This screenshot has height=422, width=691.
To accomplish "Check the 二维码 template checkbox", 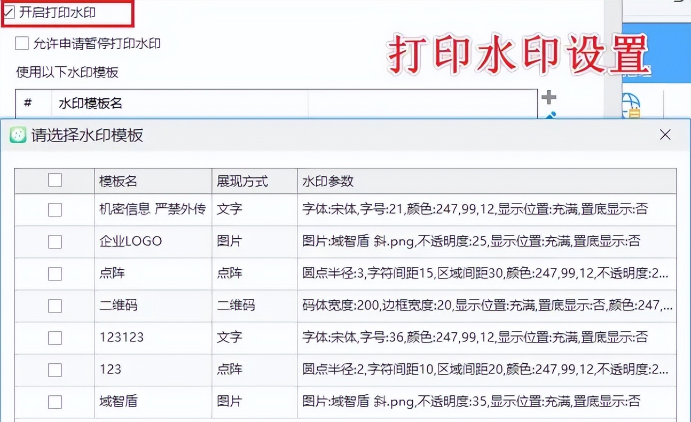I will 54,305.
